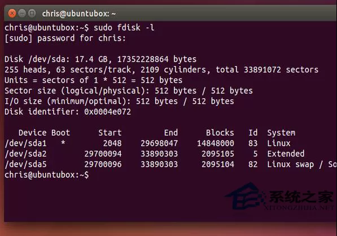Click the sudo fdisk -l command text
Viewport: 337px width, 236px height.
point(124,28)
